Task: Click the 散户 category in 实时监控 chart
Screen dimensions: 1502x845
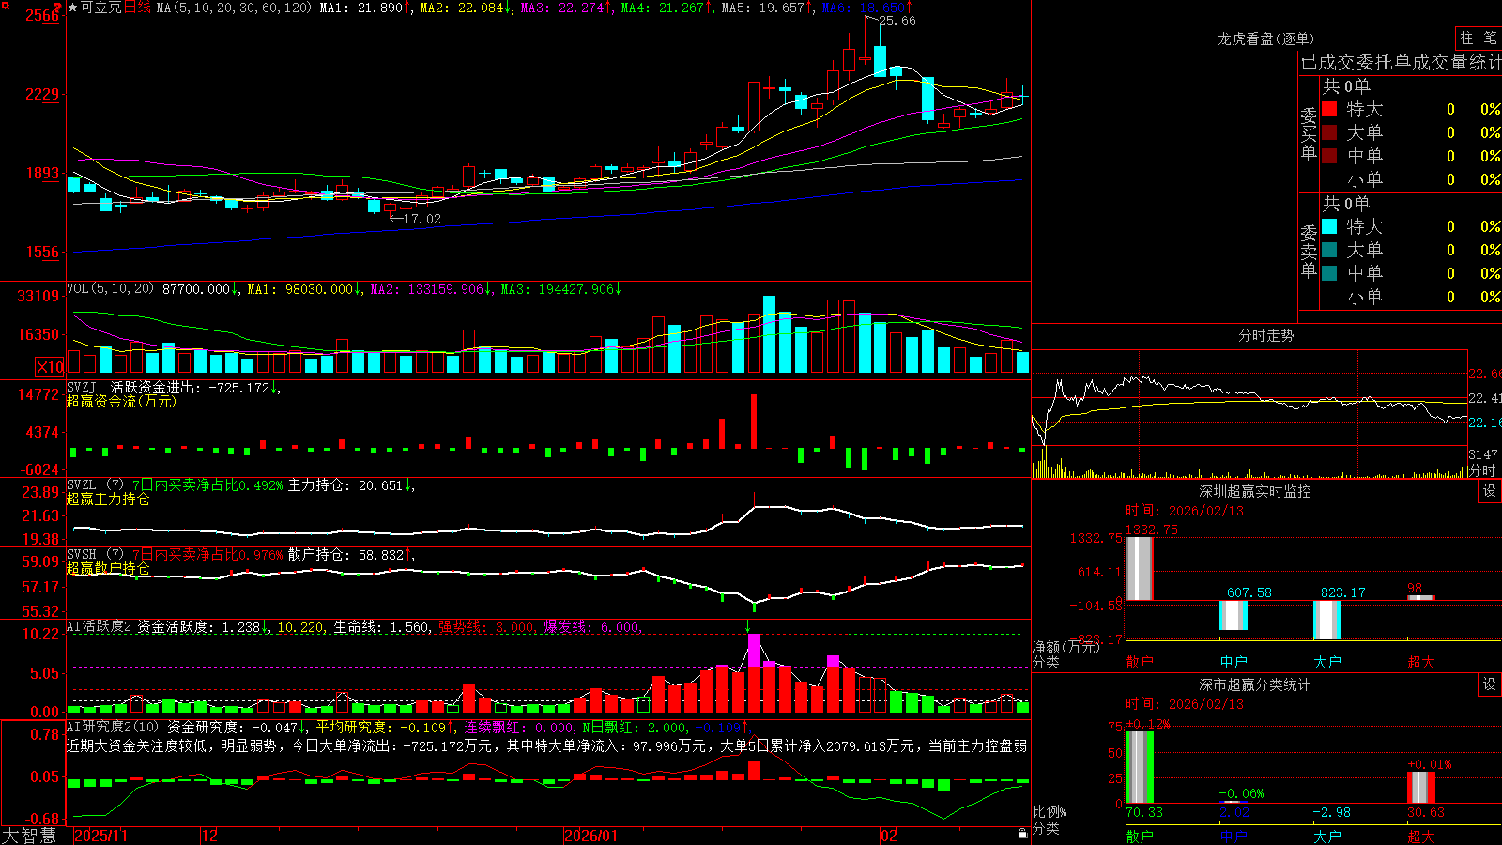Action: tap(1139, 662)
